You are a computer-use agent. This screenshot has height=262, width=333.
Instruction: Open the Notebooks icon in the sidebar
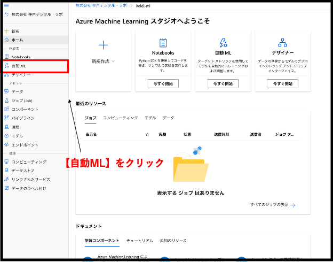coord(7,57)
